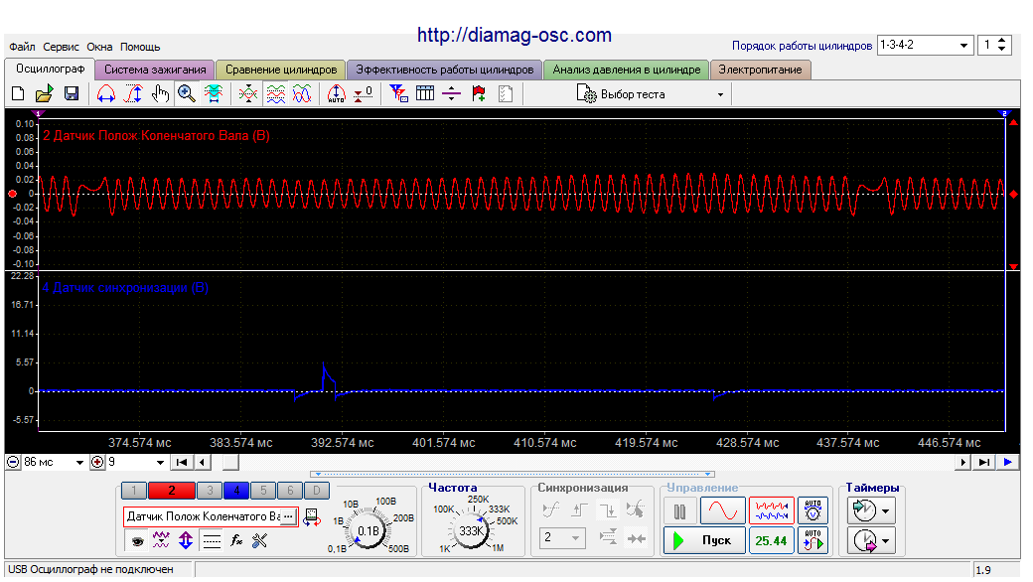Toggle channel visibility eye icon
The height and width of the screenshot is (582, 1033).
137,541
